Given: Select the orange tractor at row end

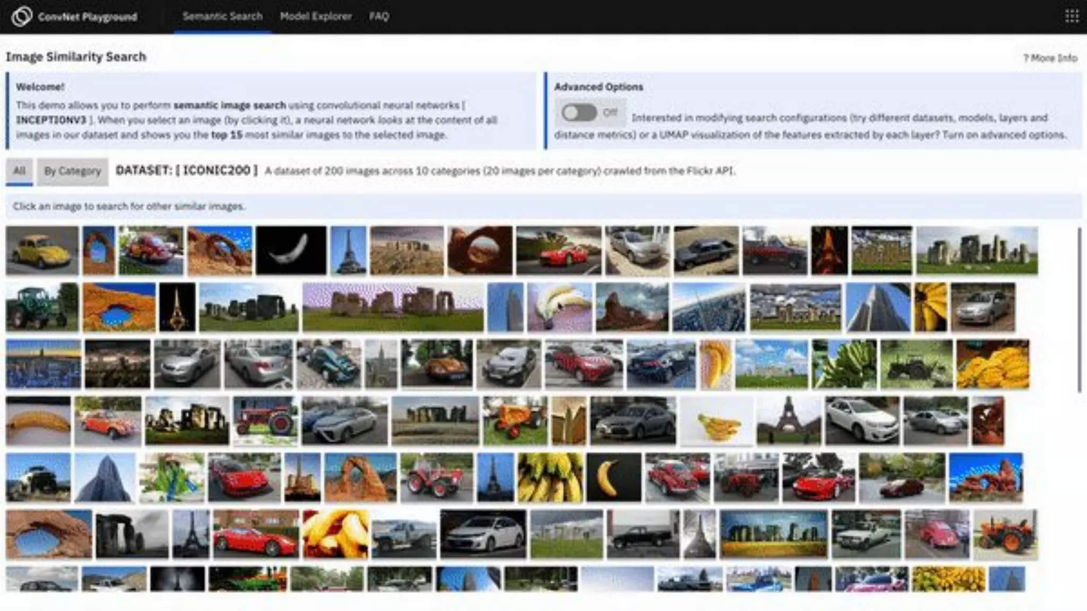Looking at the screenshot, I should click(x=1005, y=534).
